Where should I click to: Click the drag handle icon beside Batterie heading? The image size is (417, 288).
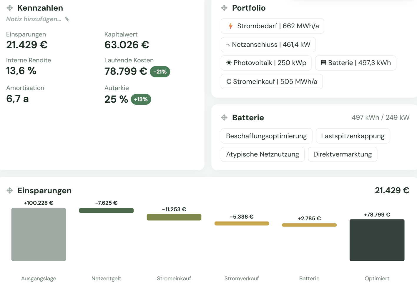(x=224, y=118)
